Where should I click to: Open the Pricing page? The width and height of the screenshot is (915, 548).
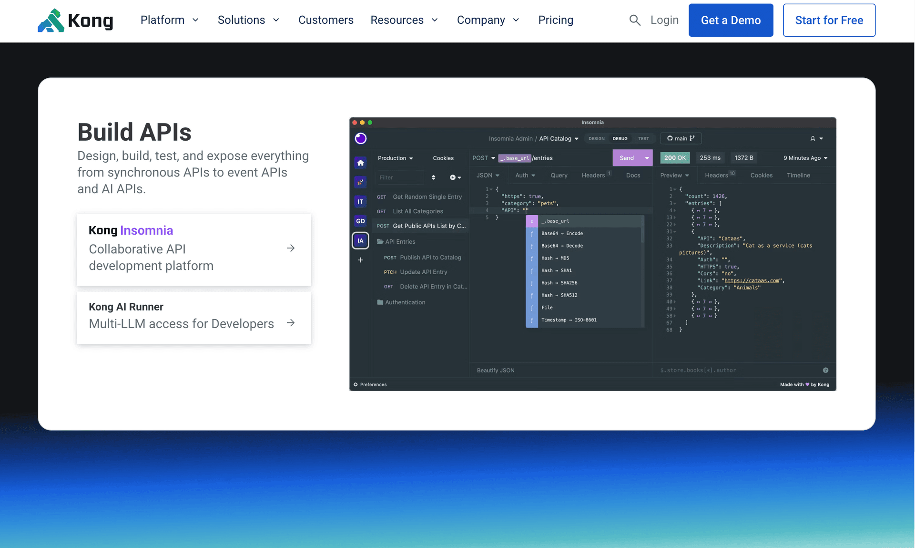[556, 20]
